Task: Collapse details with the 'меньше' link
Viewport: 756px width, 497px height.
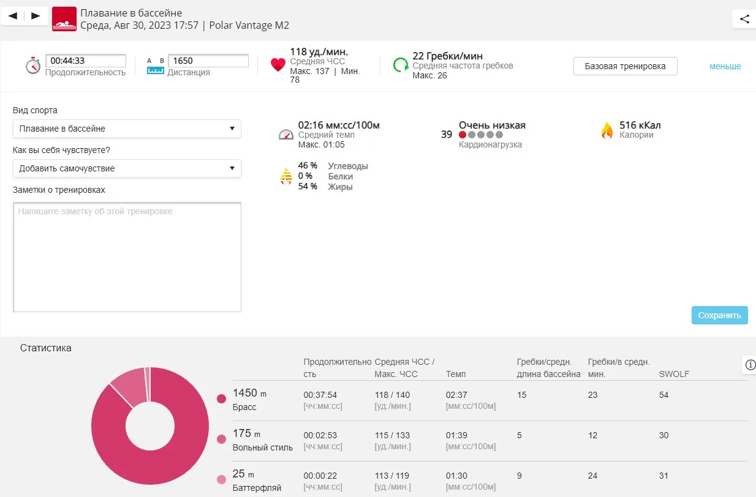Action: click(725, 66)
